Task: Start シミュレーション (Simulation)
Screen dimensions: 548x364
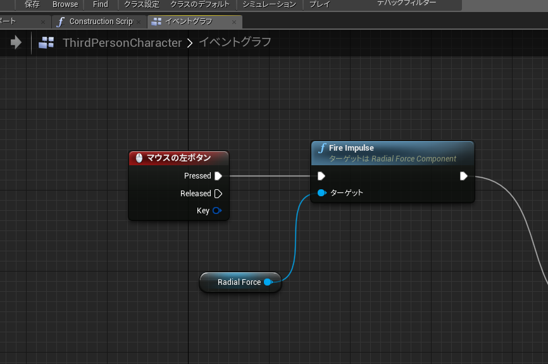Action: pyautogui.click(x=269, y=4)
